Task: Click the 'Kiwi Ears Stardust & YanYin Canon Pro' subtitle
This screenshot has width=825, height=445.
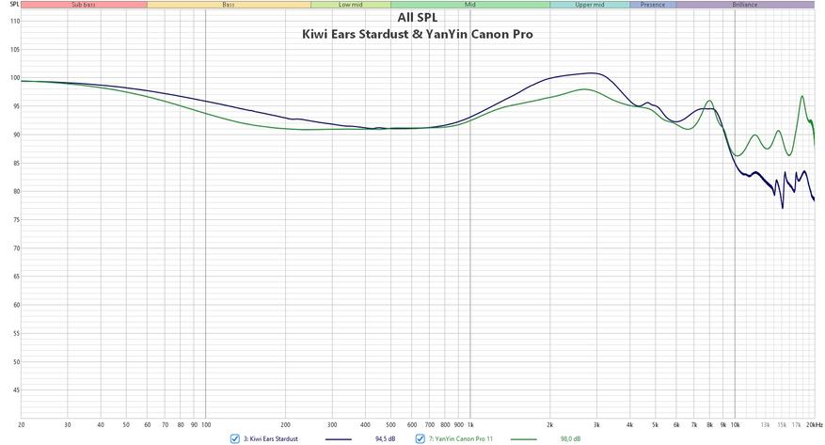Action: tap(418, 34)
